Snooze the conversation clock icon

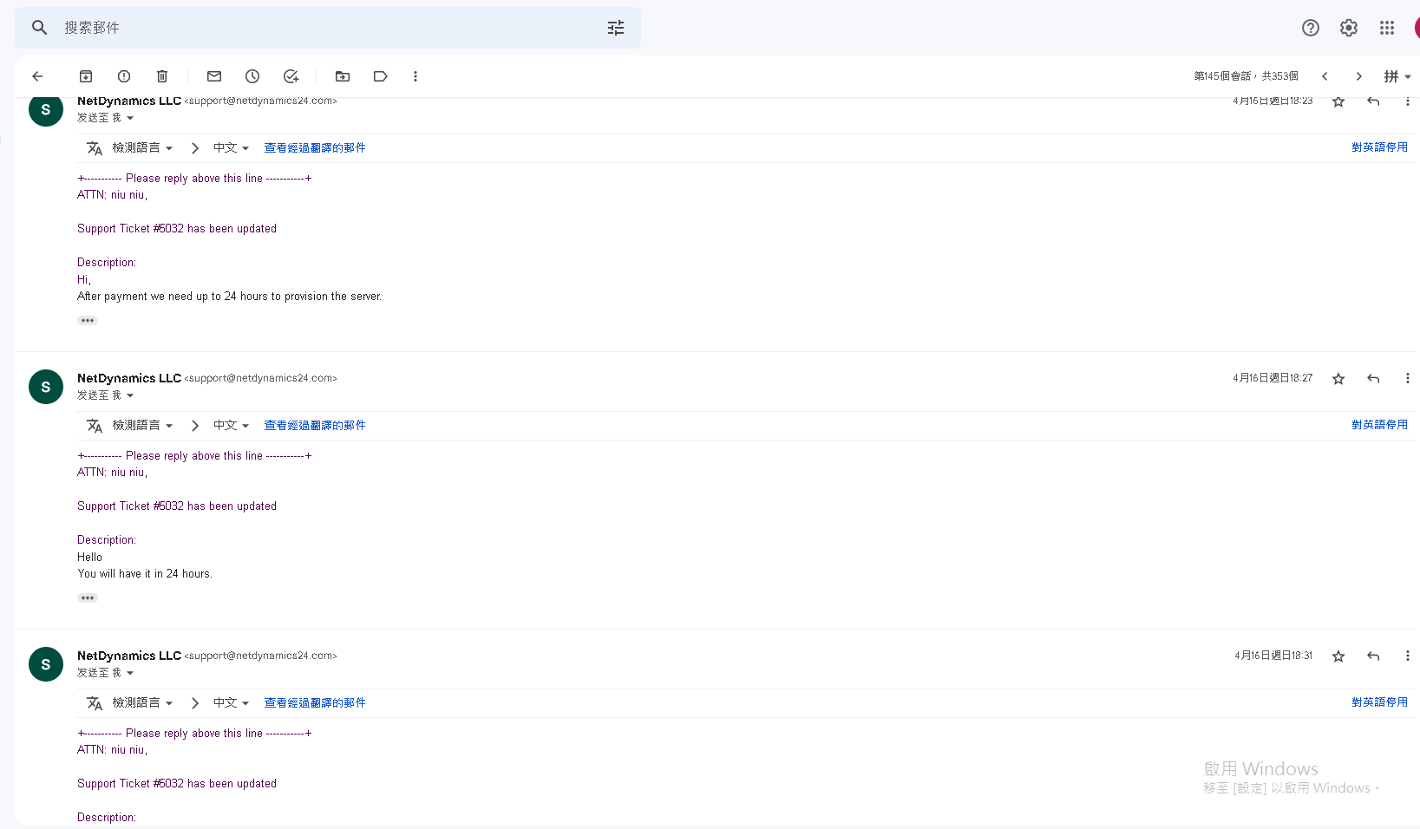pos(252,76)
